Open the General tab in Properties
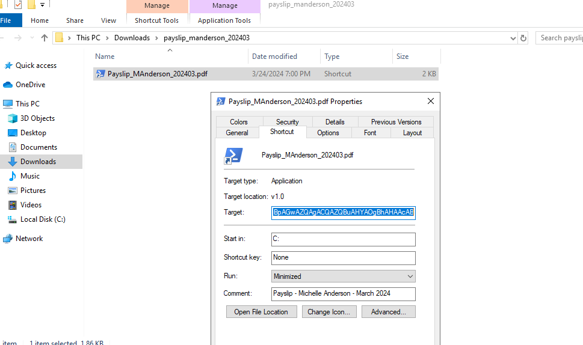This screenshot has height=345, width=583. [x=237, y=133]
